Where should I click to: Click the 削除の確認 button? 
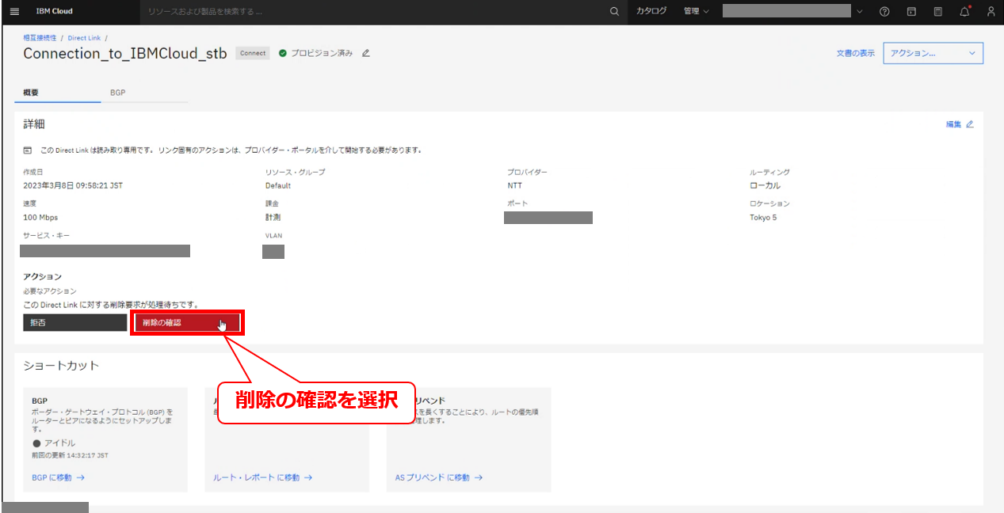click(187, 323)
